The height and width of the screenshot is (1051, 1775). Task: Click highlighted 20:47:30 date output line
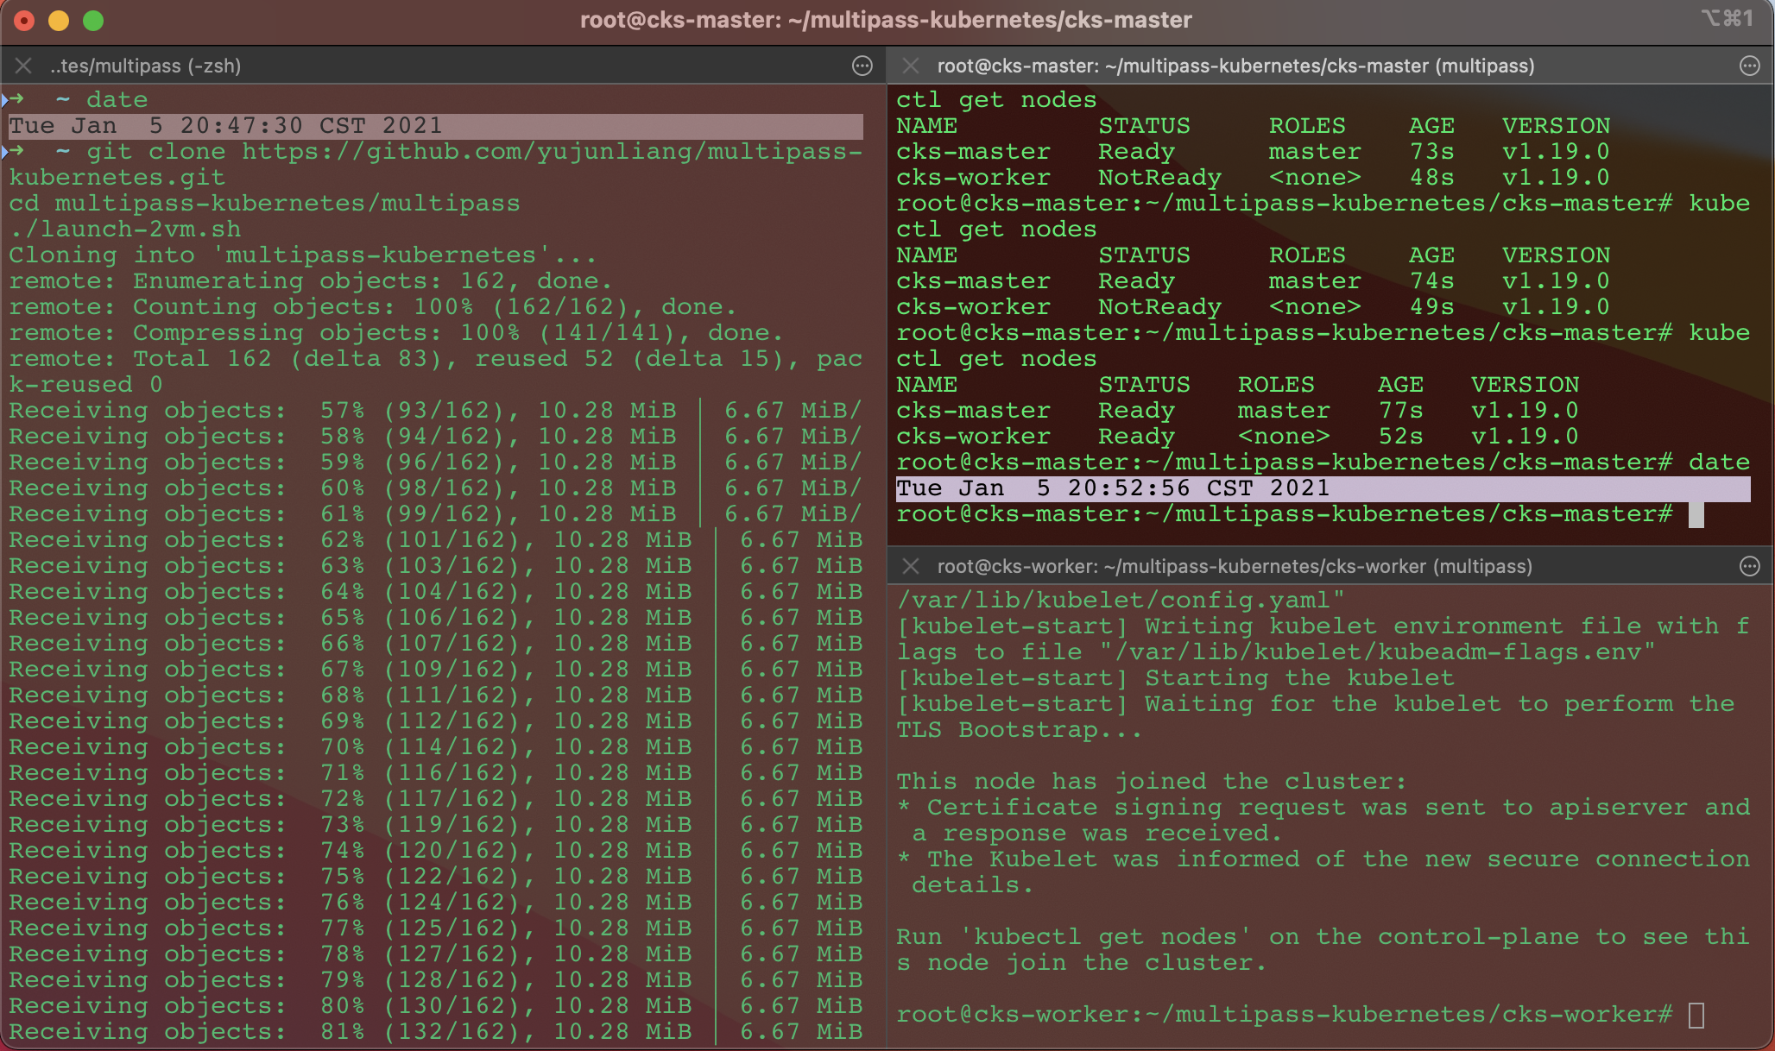tap(224, 126)
